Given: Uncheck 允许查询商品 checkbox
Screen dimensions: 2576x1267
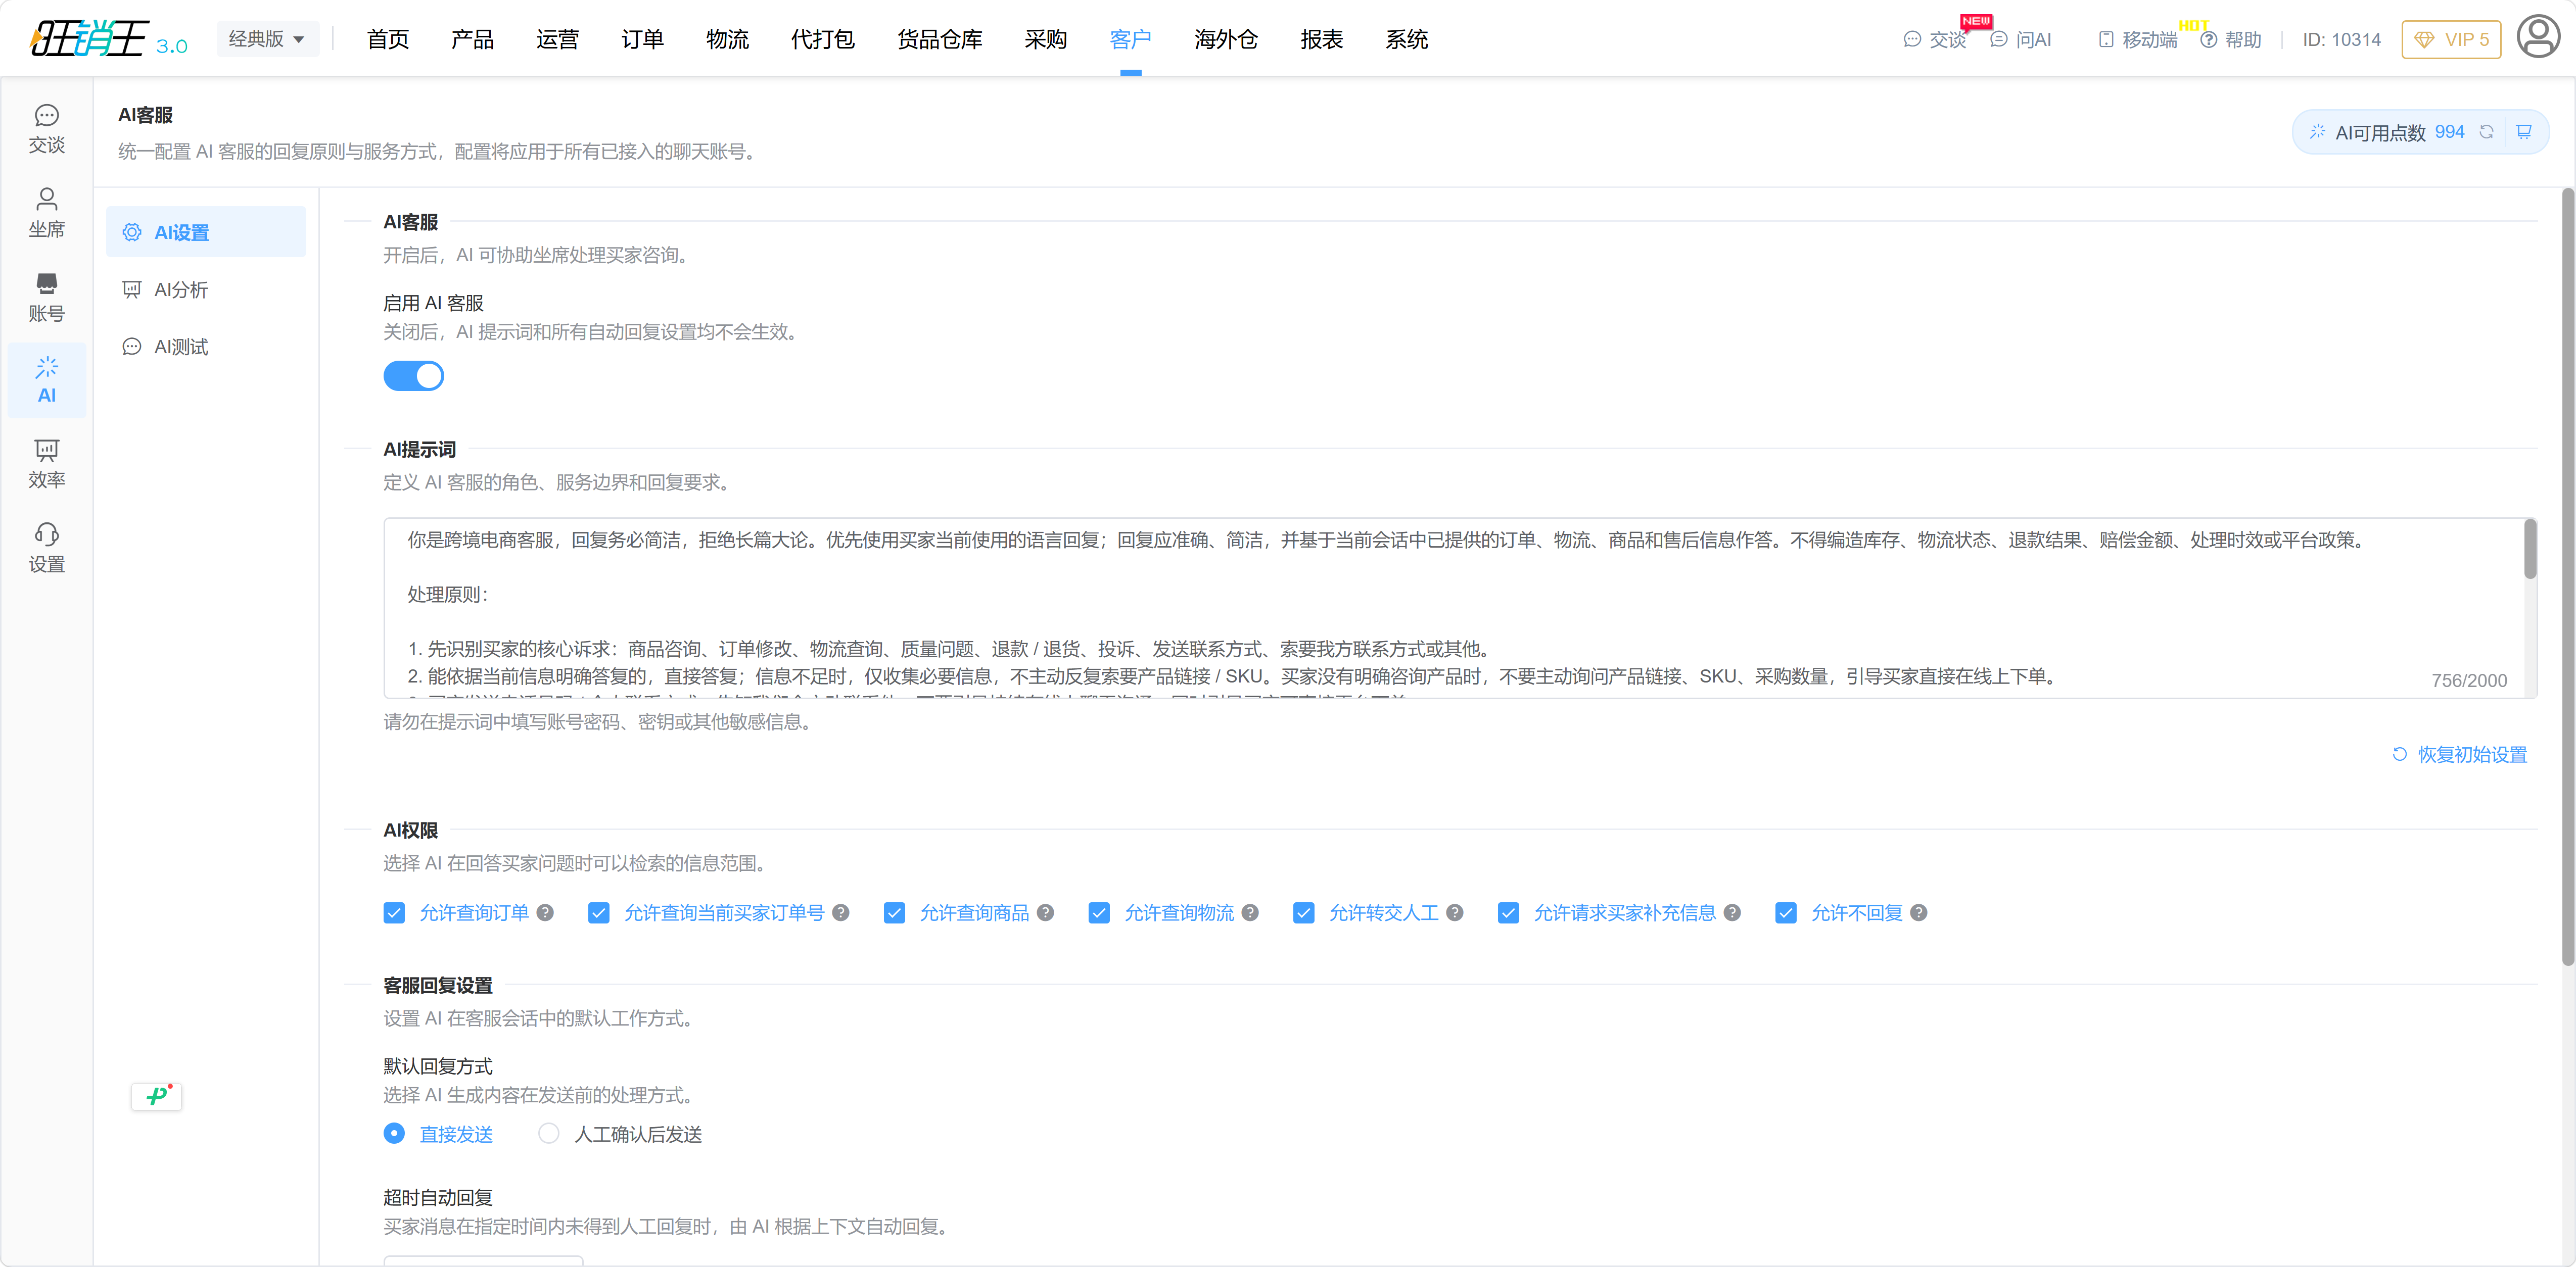Looking at the screenshot, I should coord(894,913).
